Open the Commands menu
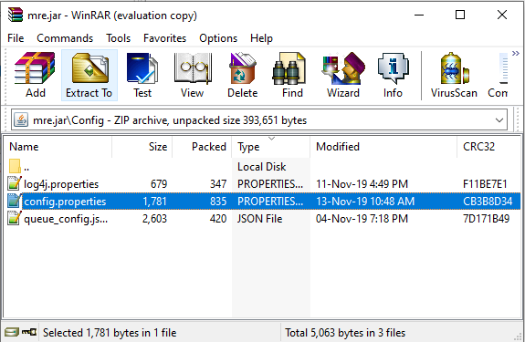This screenshot has width=525, height=342. 65,38
